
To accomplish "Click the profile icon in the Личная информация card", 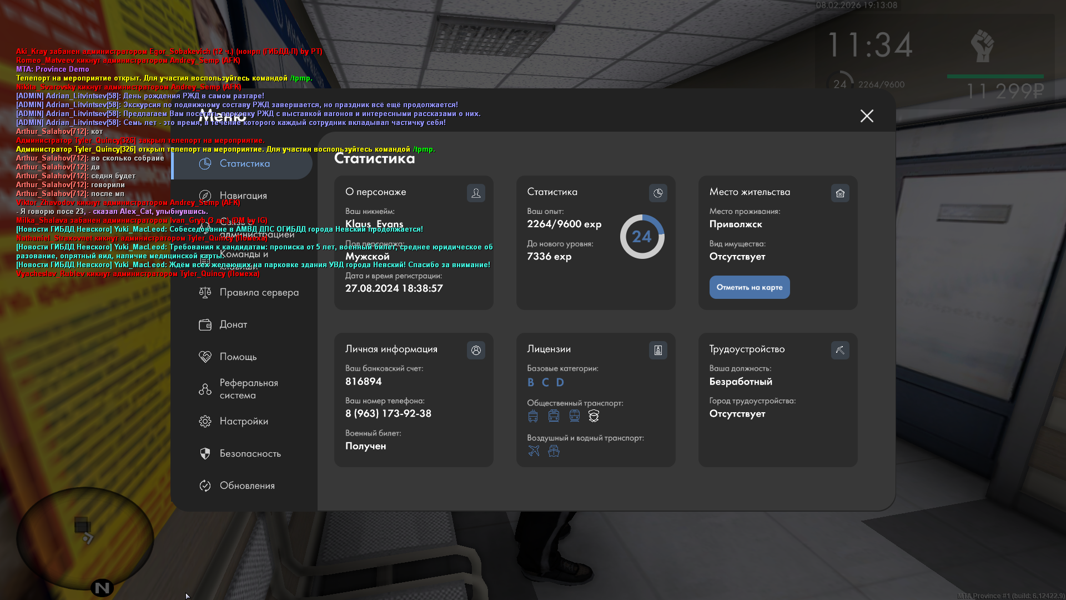I will [x=476, y=350].
